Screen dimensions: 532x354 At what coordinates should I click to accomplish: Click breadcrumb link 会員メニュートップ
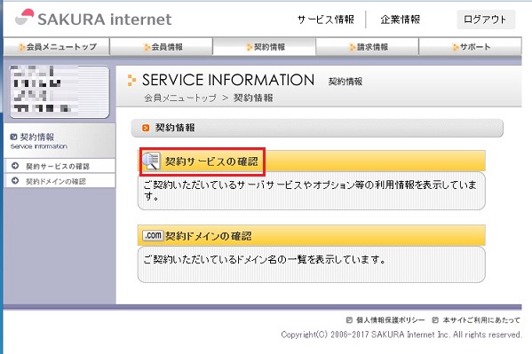[180, 98]
